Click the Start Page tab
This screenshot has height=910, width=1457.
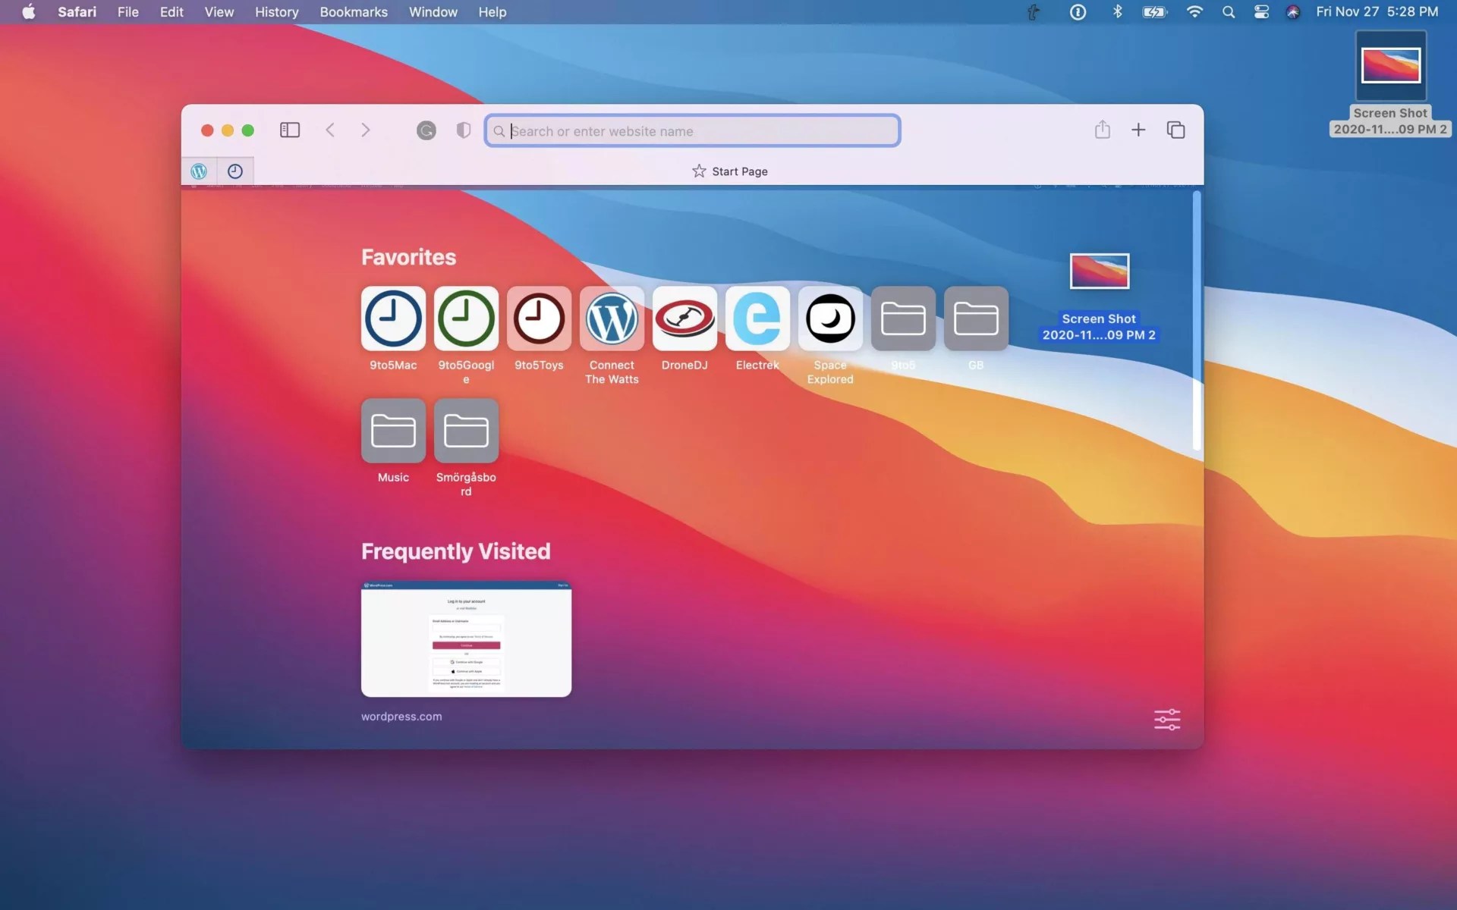pos(729,171)
